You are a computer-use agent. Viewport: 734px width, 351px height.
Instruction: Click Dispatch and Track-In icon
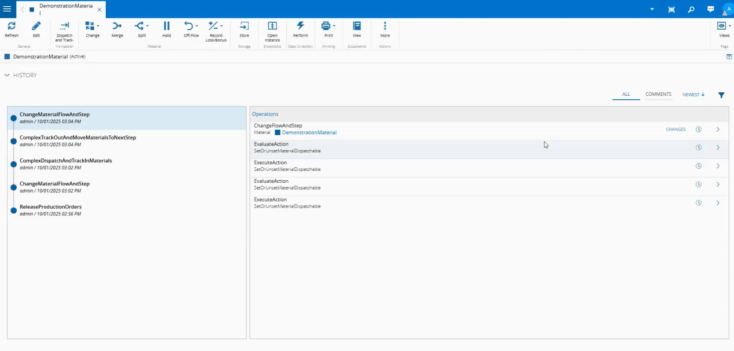[65, 26]
